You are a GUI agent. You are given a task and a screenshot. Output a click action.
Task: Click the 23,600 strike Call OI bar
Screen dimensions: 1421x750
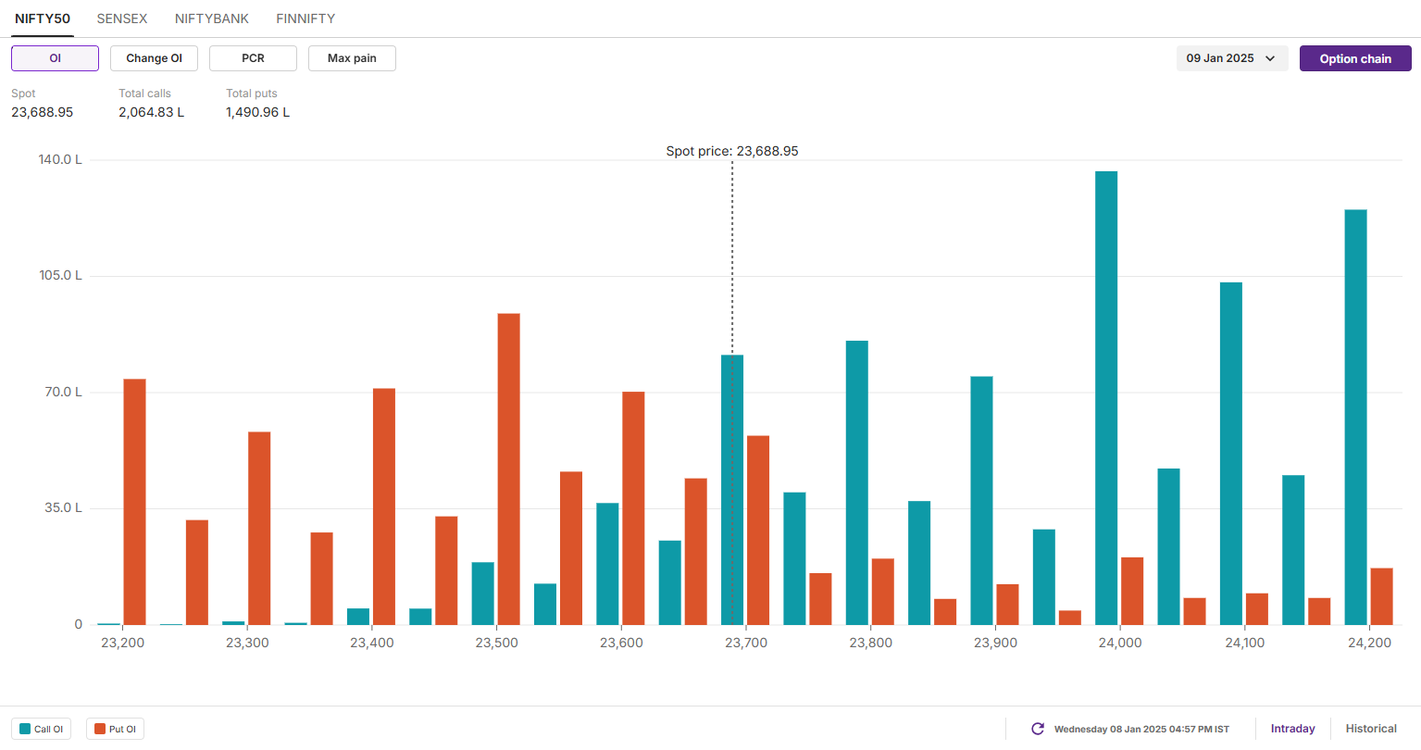click(x=607, y=564)
